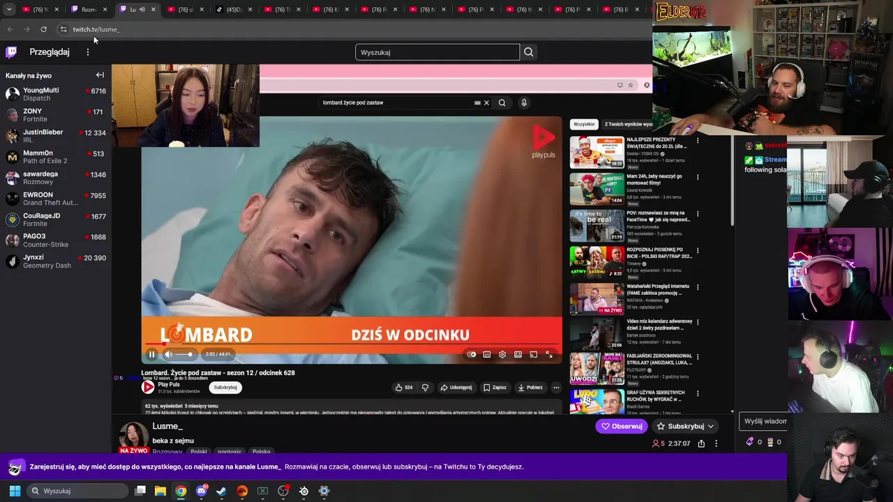Click the YouTube search magnifier button
893x502 pixels.
tap(502, 102)
